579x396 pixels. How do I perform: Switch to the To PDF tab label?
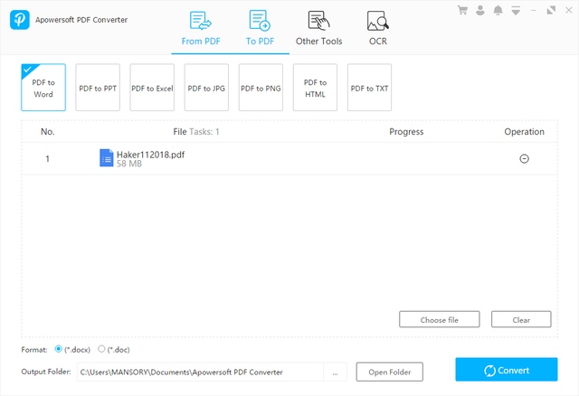tap(260, 42)
